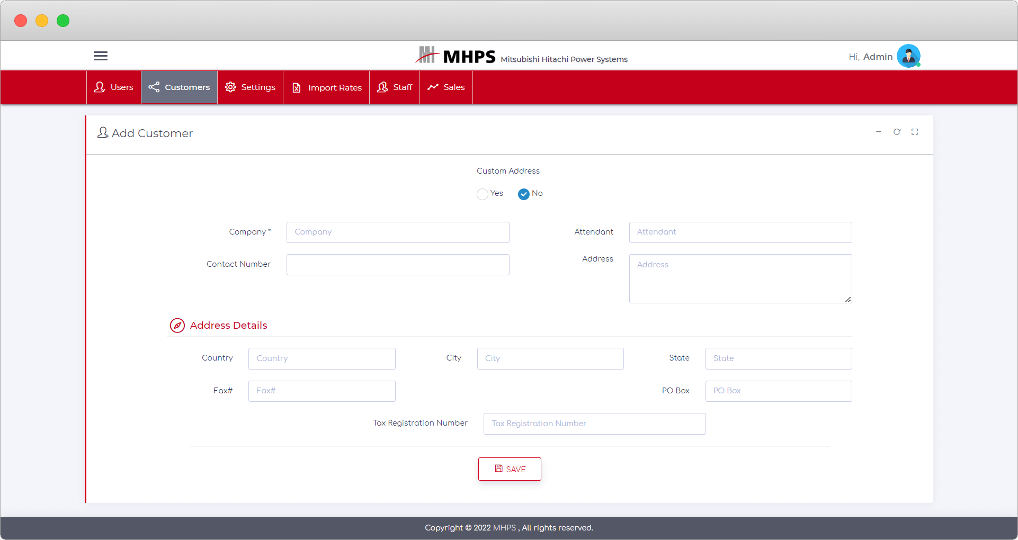The height and width of the screenshot is (540, 1018).
Task: Select No for Custom Address
Action: [524, 194]
